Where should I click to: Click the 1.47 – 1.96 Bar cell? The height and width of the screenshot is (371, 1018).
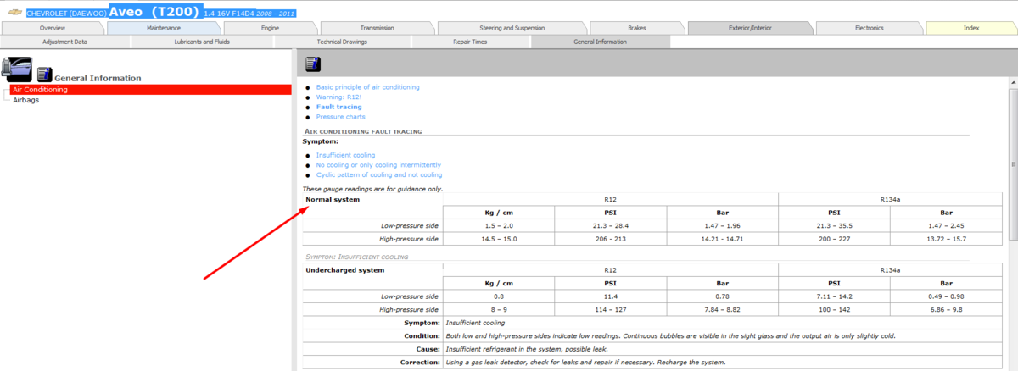(723, 226)
